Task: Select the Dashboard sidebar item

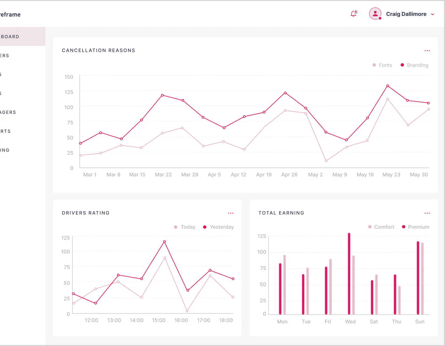Action: 23,37
